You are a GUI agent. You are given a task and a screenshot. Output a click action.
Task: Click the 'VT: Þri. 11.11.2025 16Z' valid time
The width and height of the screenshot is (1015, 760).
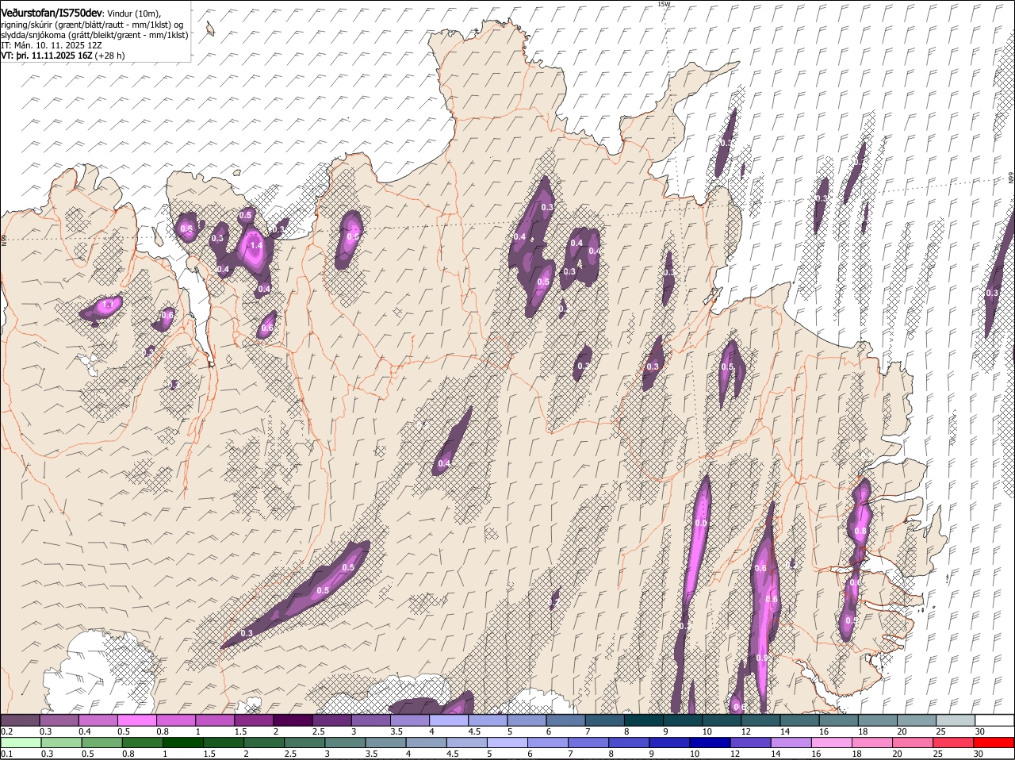[47, 56]
